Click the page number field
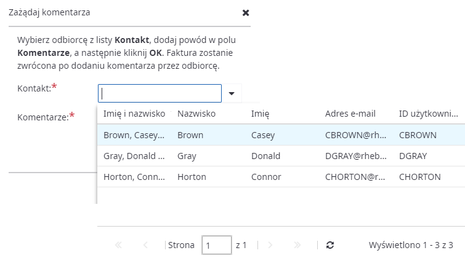 pos(216,244)
